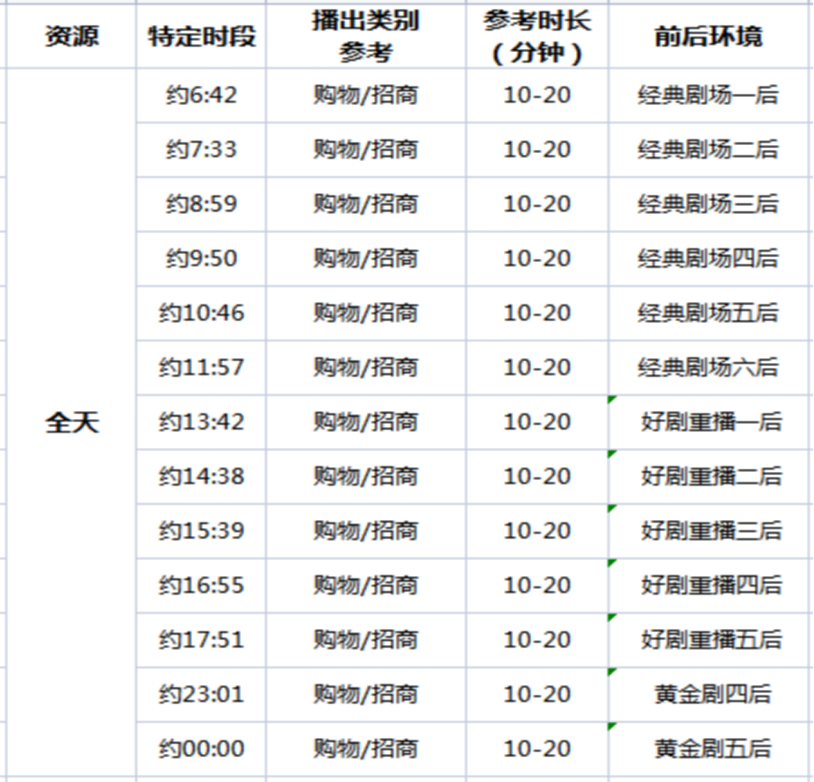The width and height of the screenshot is (814, 782).
Task: Select 购物/招商 in the 约00:00 row
Action: (365, 749)
